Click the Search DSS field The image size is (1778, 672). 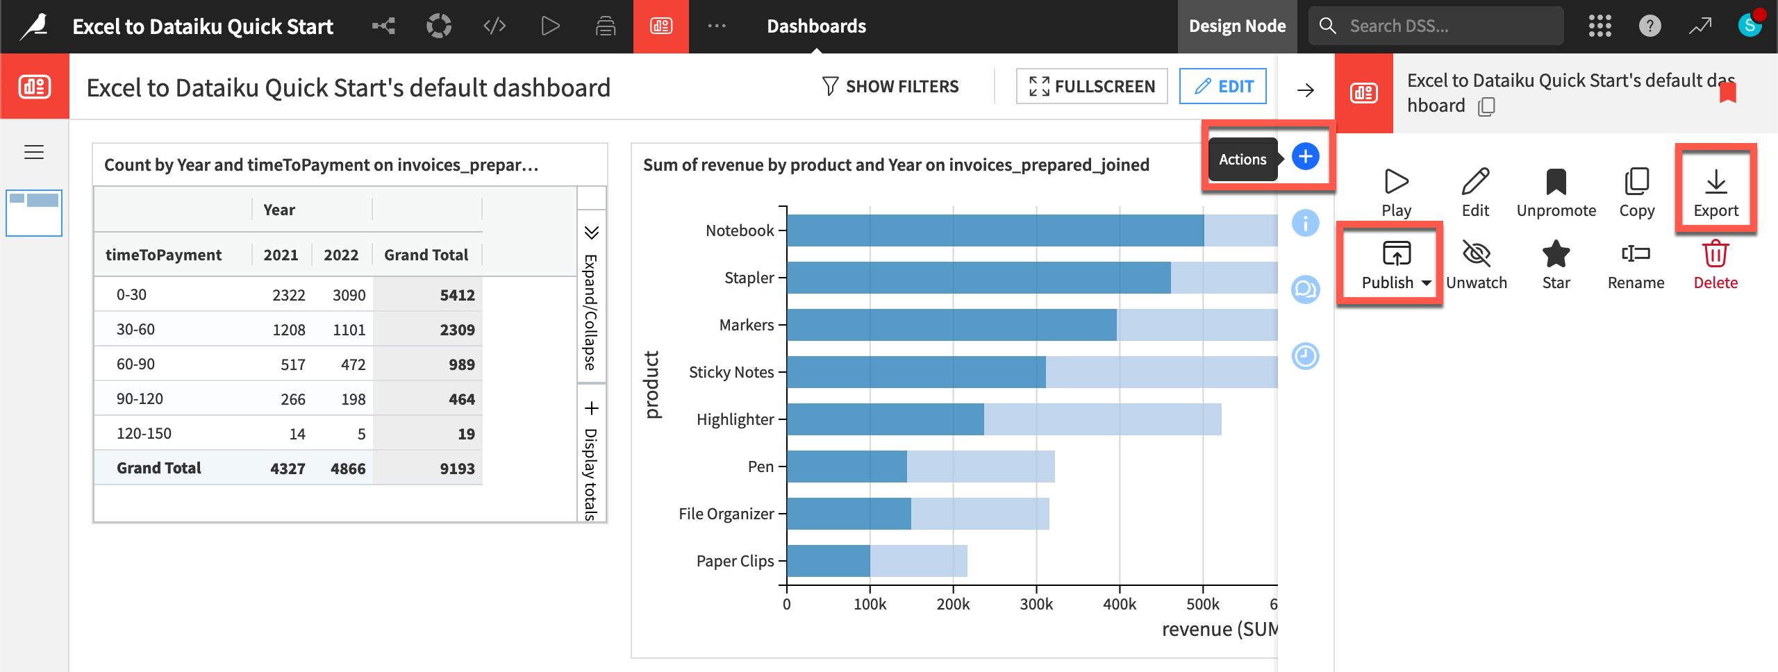pos(1436,26)
